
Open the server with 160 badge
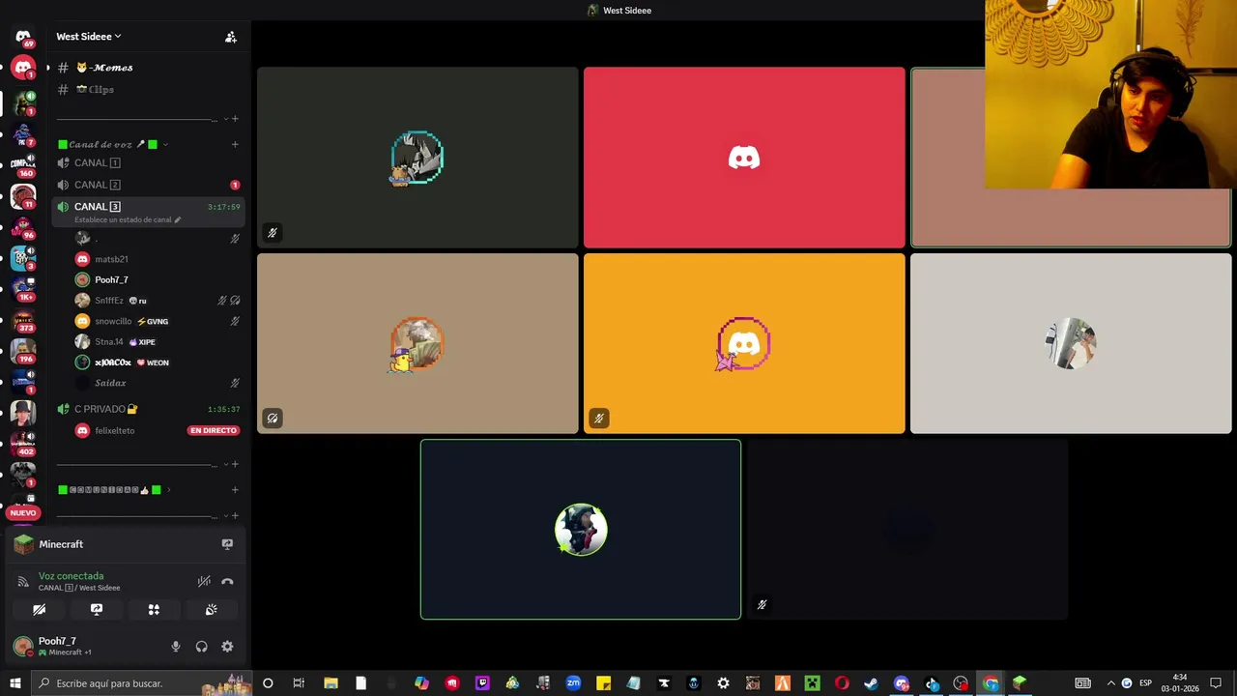[x=23, y=164]
